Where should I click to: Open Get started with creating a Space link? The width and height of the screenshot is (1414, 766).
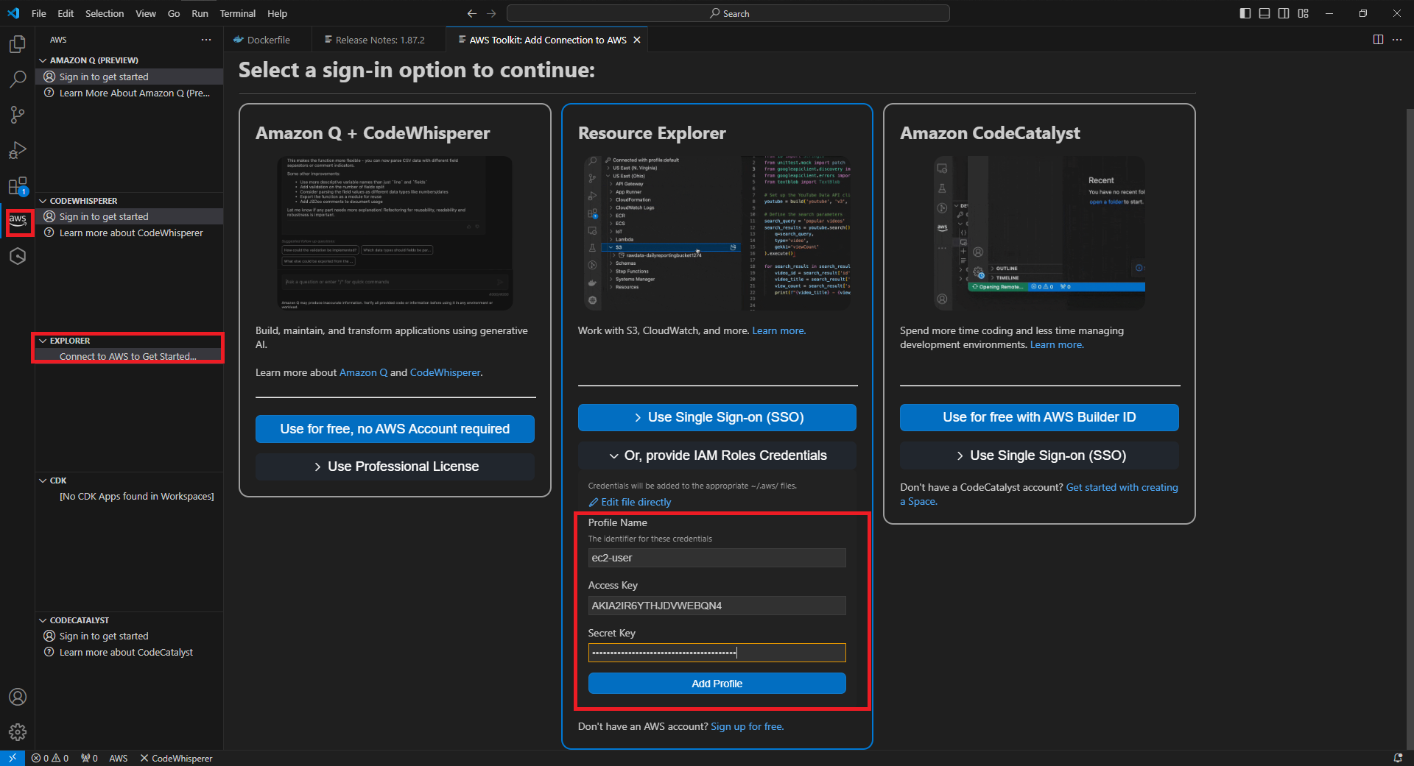tap(1122, 487)
